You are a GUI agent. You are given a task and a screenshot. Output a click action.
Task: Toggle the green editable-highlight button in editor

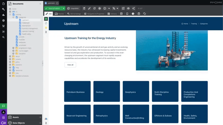46,19
